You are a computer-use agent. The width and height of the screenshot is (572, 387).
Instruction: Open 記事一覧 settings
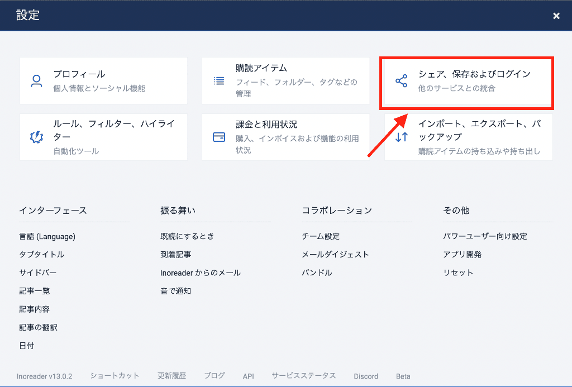(x=35, y=291)
